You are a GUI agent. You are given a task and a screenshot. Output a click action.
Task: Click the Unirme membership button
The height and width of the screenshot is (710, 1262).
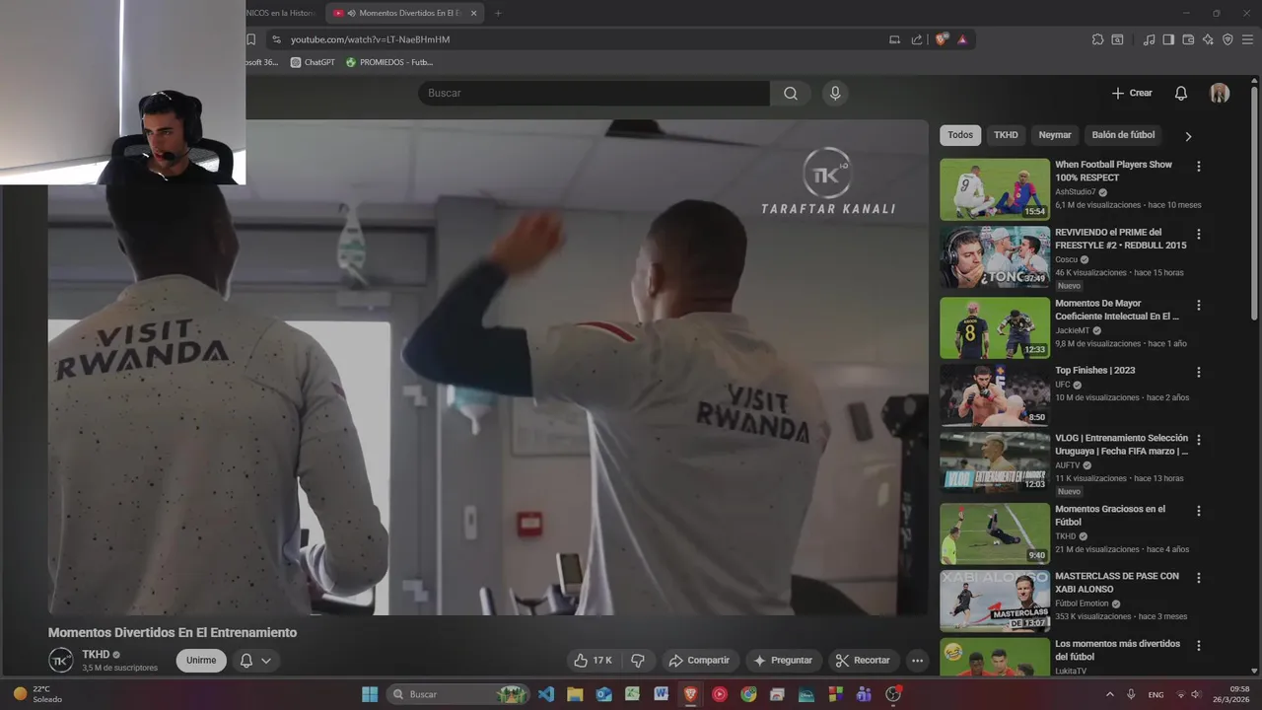point(201,661)
